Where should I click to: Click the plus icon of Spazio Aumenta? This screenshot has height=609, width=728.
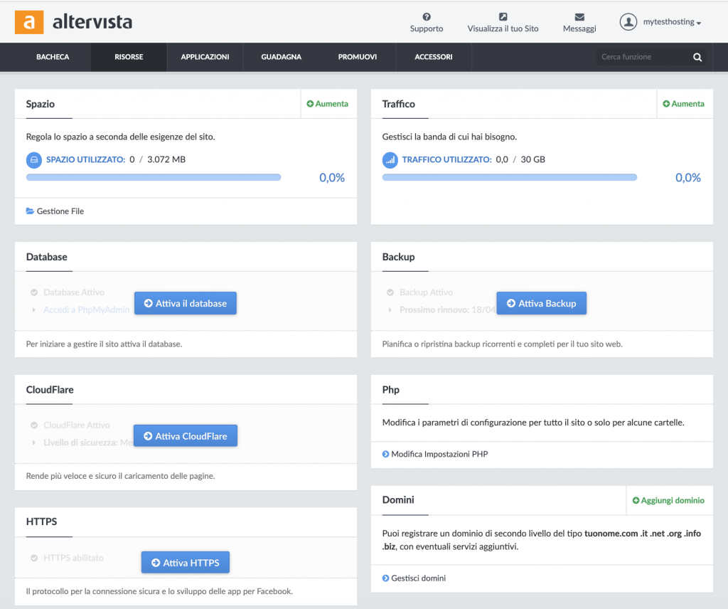click(x=310, y=104)
